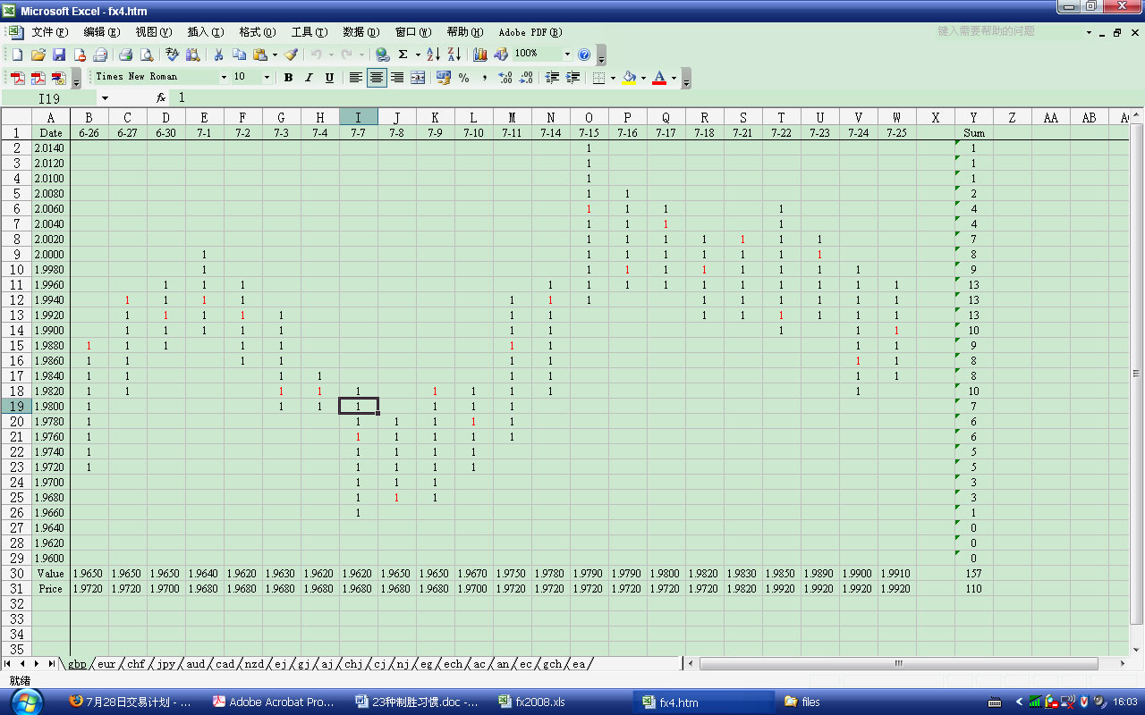Toggle underline formatting

click(x=329, y=78)
